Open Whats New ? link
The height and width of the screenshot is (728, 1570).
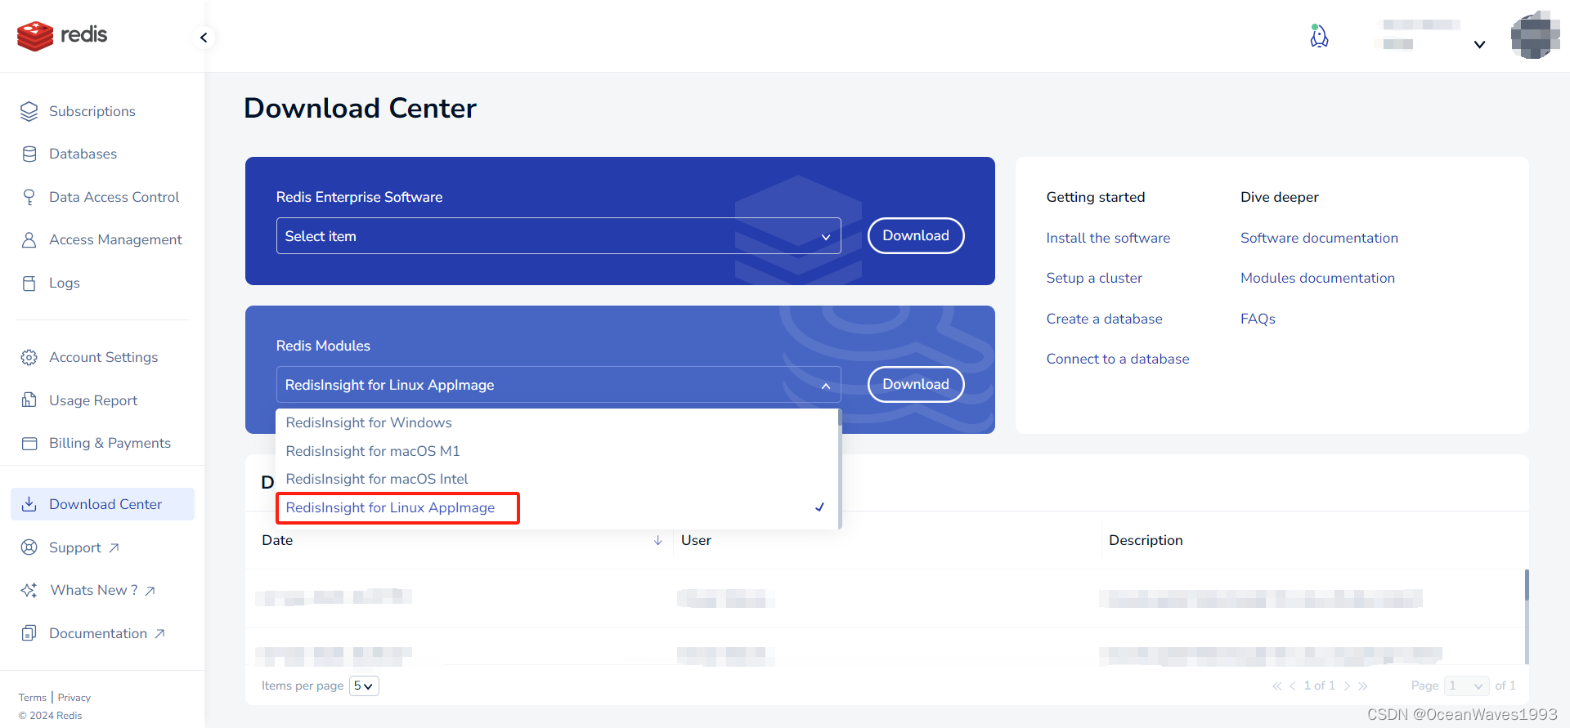pyautogui.click(x=102, y=590)
